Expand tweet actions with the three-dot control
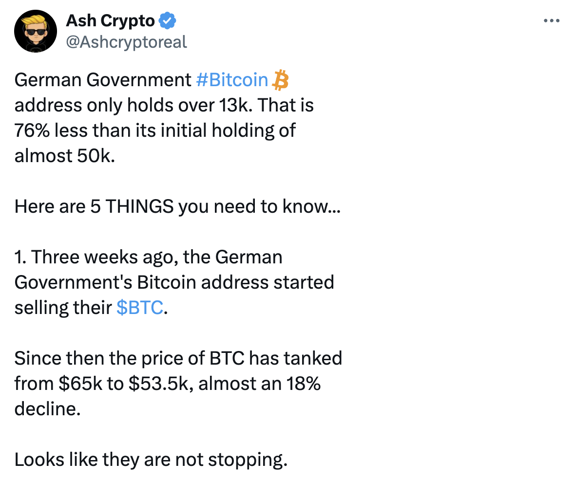This screenshot has height=480, width=575. pos(552,20)
